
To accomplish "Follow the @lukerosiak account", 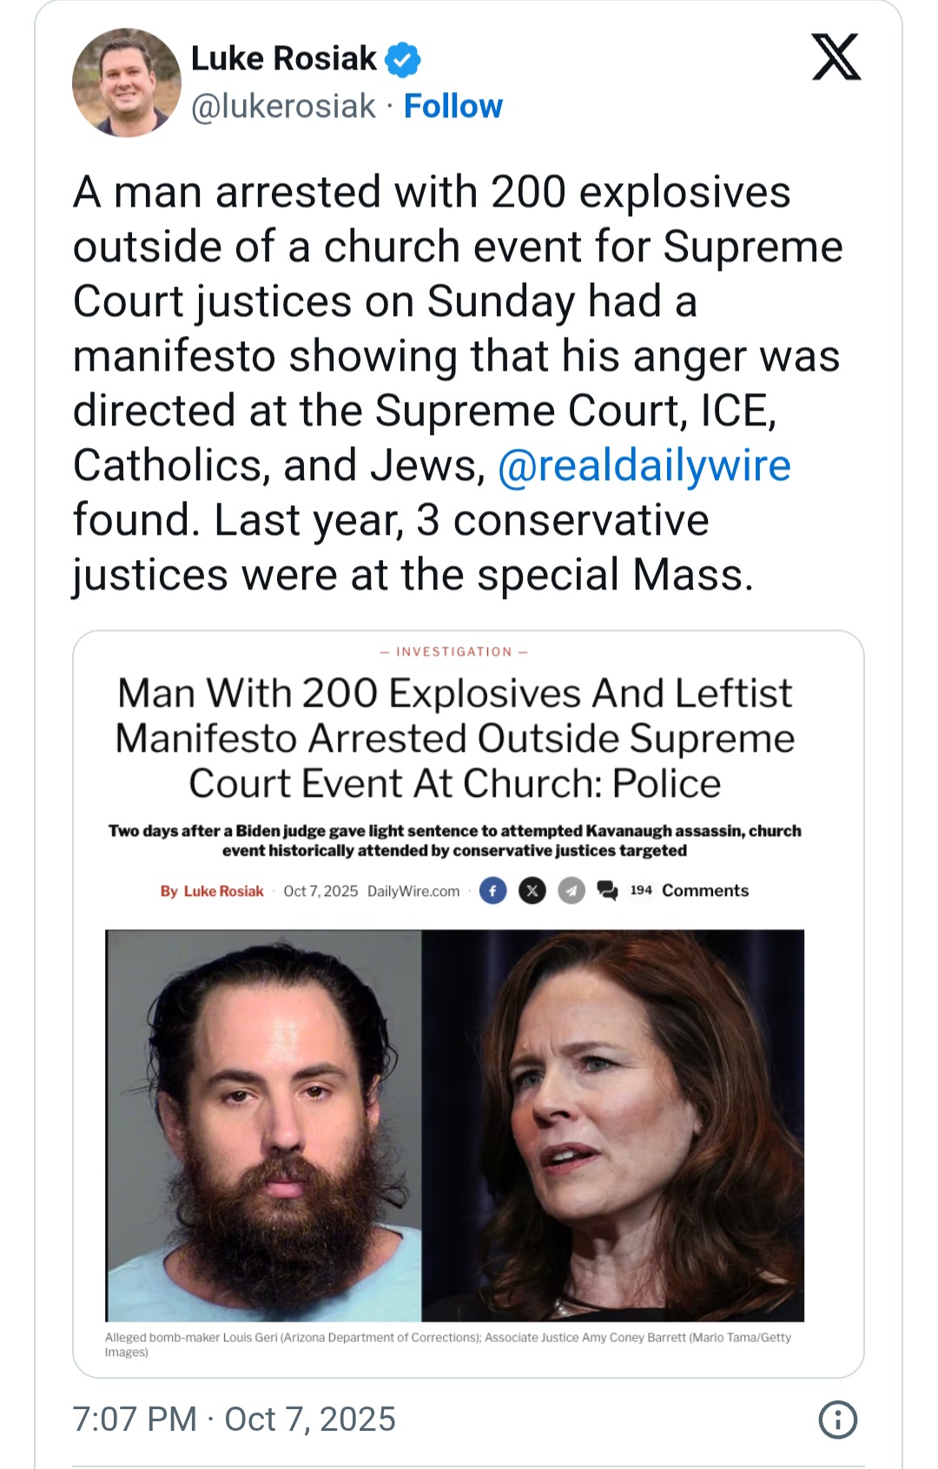I will (452, 106).
